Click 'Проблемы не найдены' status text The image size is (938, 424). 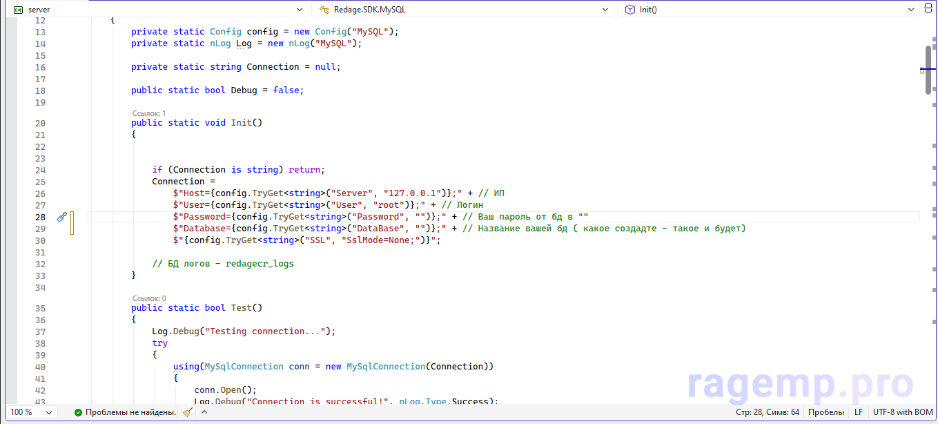[x=130, y=412]
